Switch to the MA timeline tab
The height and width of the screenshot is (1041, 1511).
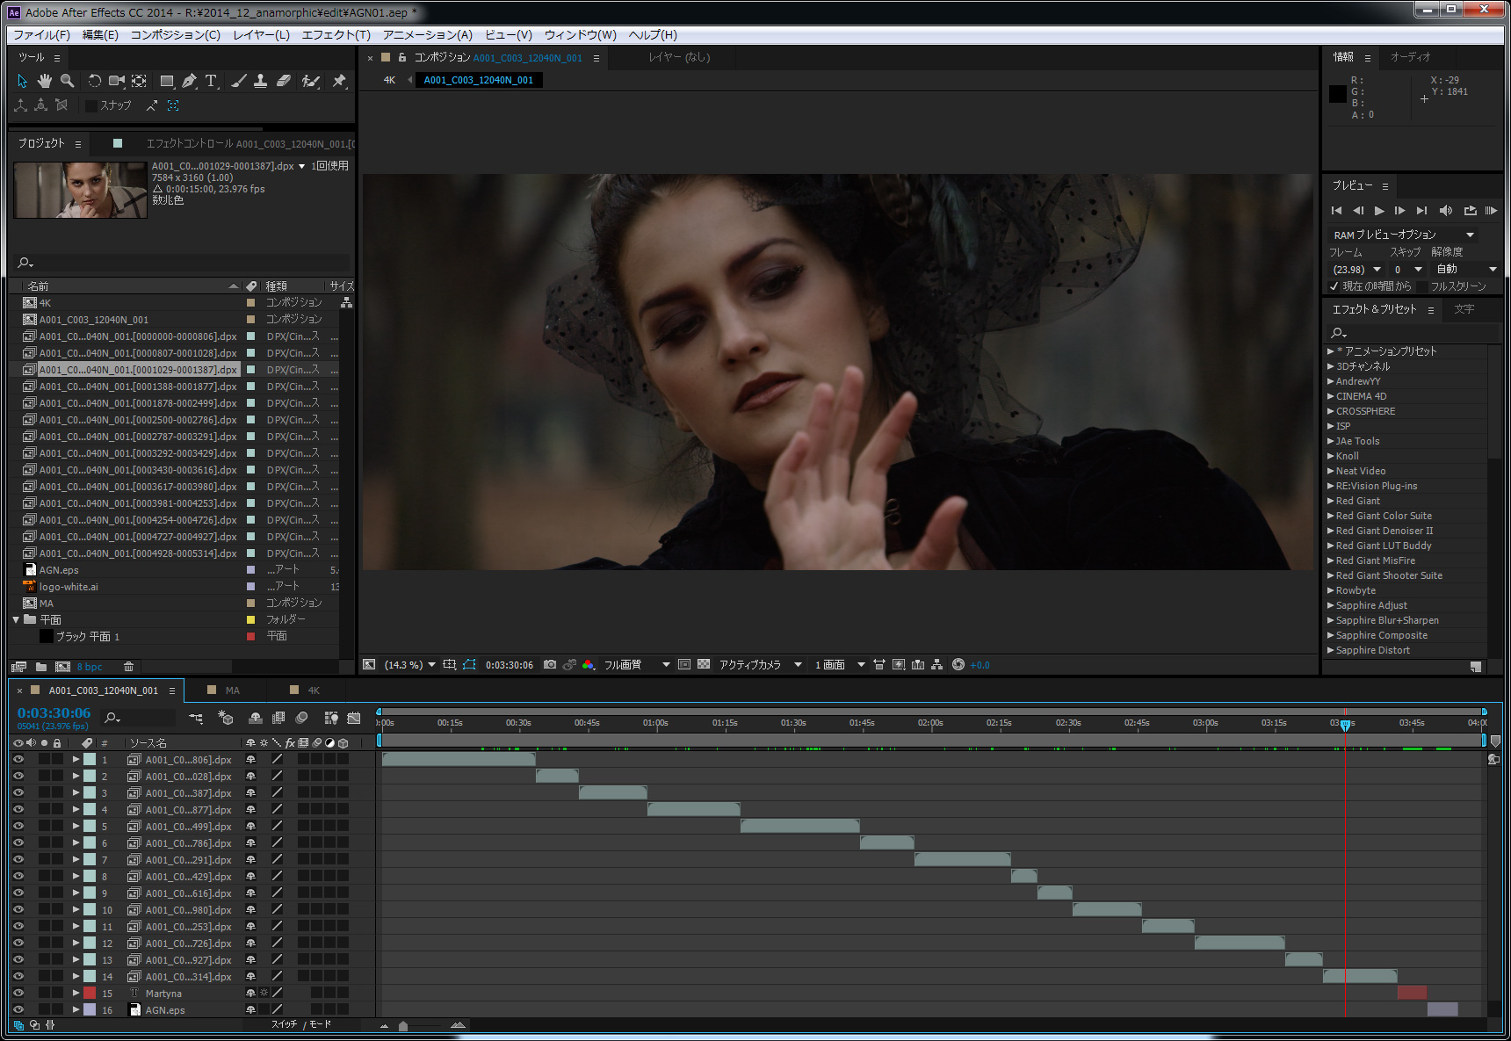pos(232,690)
